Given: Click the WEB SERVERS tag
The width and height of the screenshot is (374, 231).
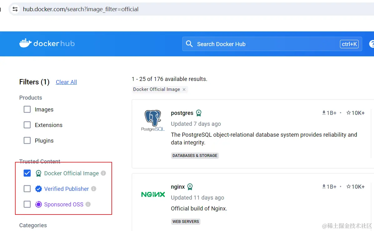Looking at the screenshot, I should pyautogui.click(x=185, y=221).
